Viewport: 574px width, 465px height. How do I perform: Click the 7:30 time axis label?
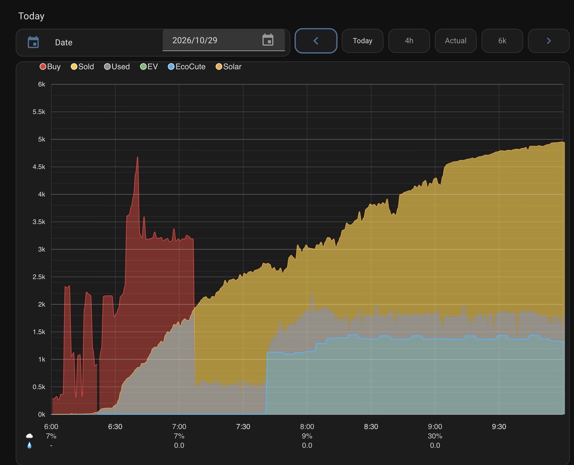(243, 427)
